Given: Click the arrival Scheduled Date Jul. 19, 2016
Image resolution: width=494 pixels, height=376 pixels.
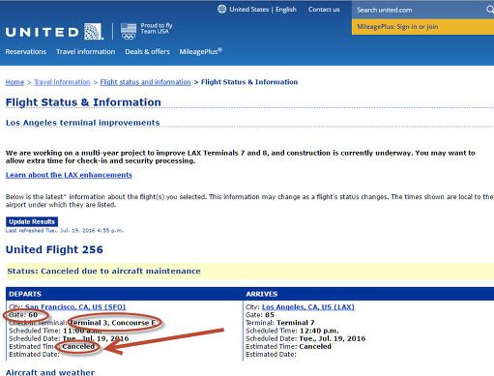Looking at the screenshot, I should pyautogui.click(x=333, y=338).
